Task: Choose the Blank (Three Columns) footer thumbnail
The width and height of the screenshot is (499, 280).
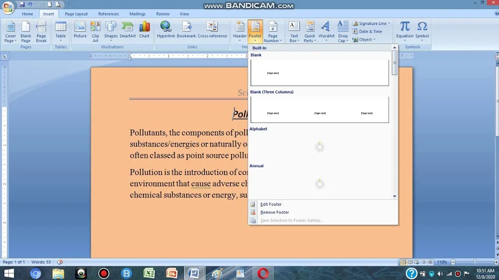Action: click(x=320, y=109)
